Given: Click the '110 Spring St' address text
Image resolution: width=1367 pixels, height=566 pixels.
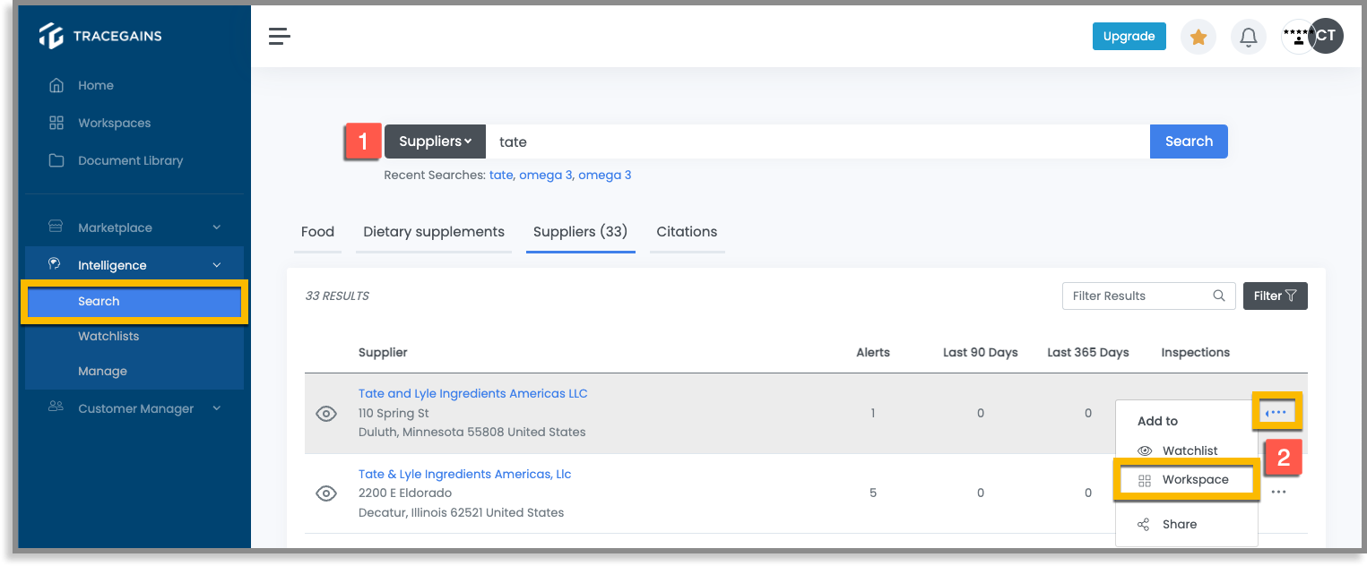Looking at the screenshot, I should pyautogui.click(x=394, y=414).
